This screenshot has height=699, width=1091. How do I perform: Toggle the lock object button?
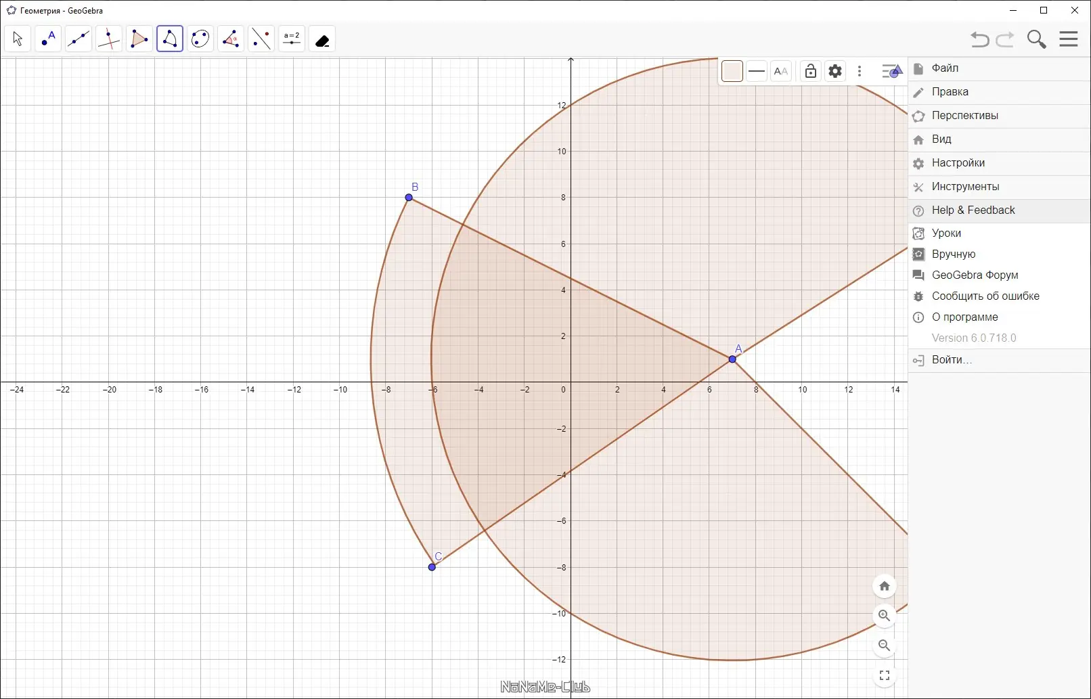[811, 71]
